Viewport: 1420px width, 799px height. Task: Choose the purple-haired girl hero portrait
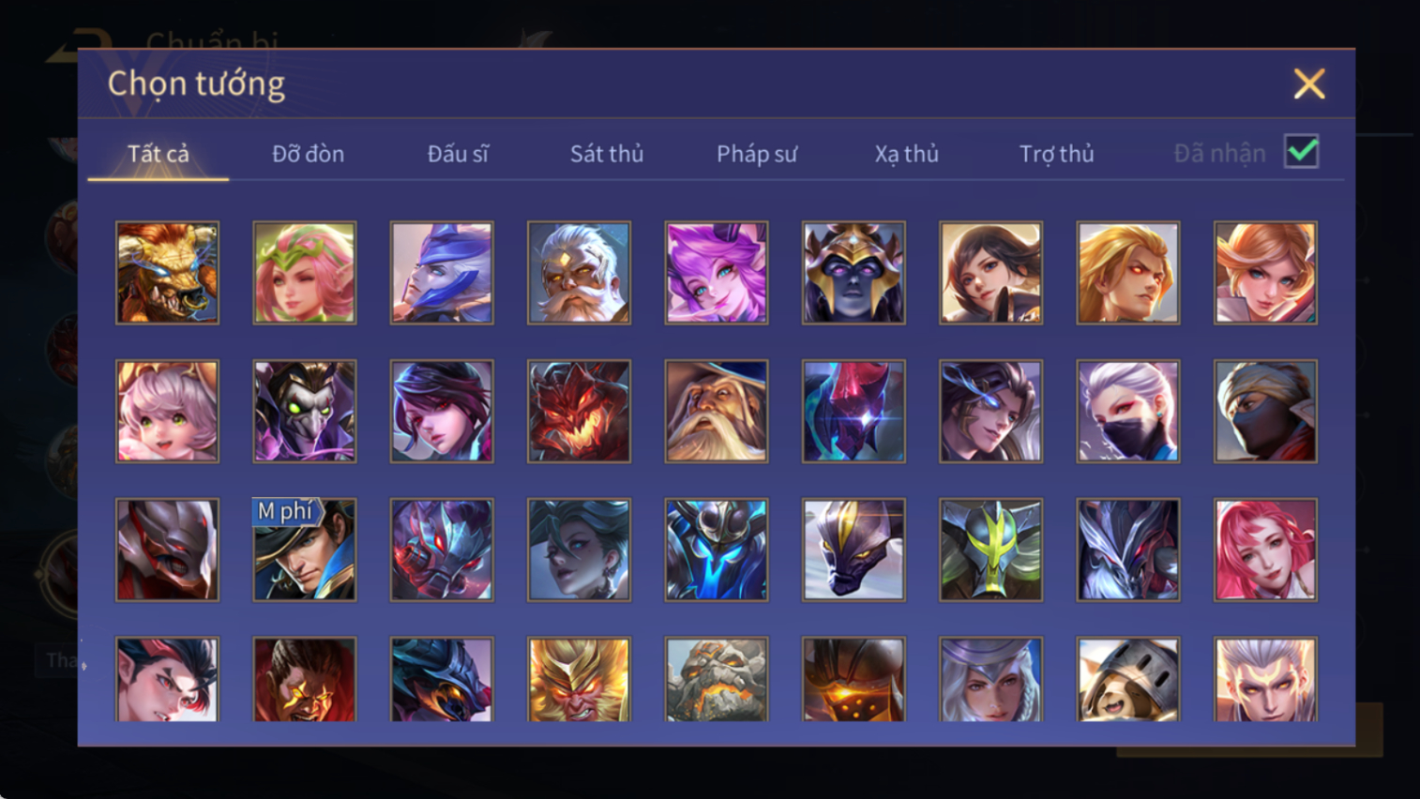(717, 273)
